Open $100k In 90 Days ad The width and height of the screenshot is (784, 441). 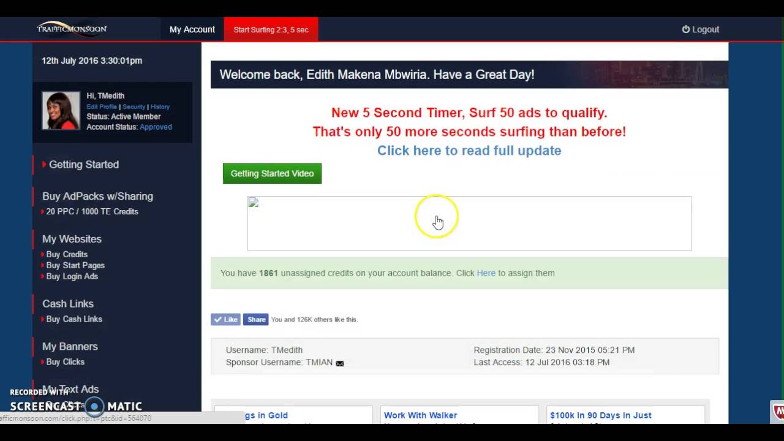601,415
